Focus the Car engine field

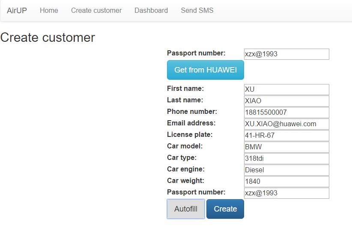(x=286, y=170)
